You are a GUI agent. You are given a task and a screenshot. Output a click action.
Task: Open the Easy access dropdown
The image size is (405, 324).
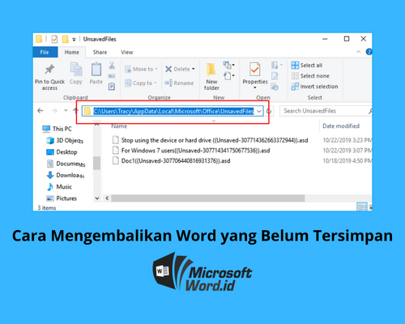pos(229,76)
